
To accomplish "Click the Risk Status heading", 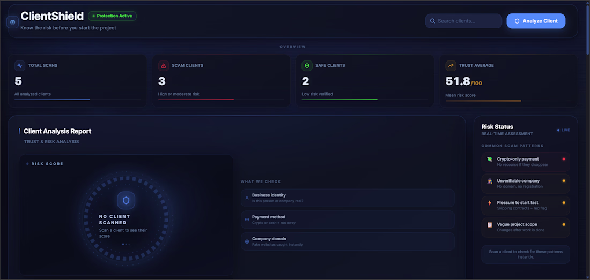I will coord(497,127).
